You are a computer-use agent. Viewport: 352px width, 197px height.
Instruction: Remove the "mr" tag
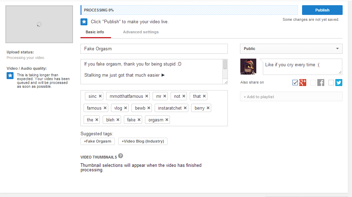[x=164, y=96]
